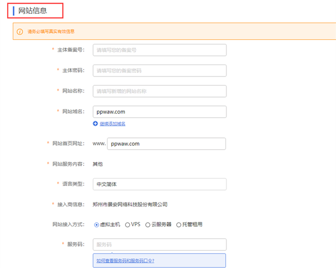Open the 继续添加域名 link

pyautogui.click(x=112, y=123)
